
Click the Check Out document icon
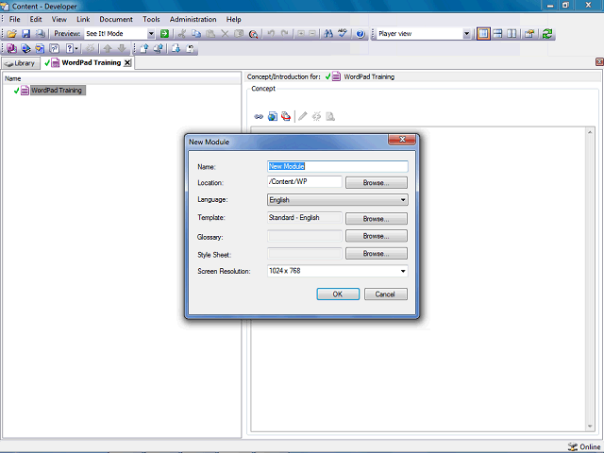coord(176,48)
